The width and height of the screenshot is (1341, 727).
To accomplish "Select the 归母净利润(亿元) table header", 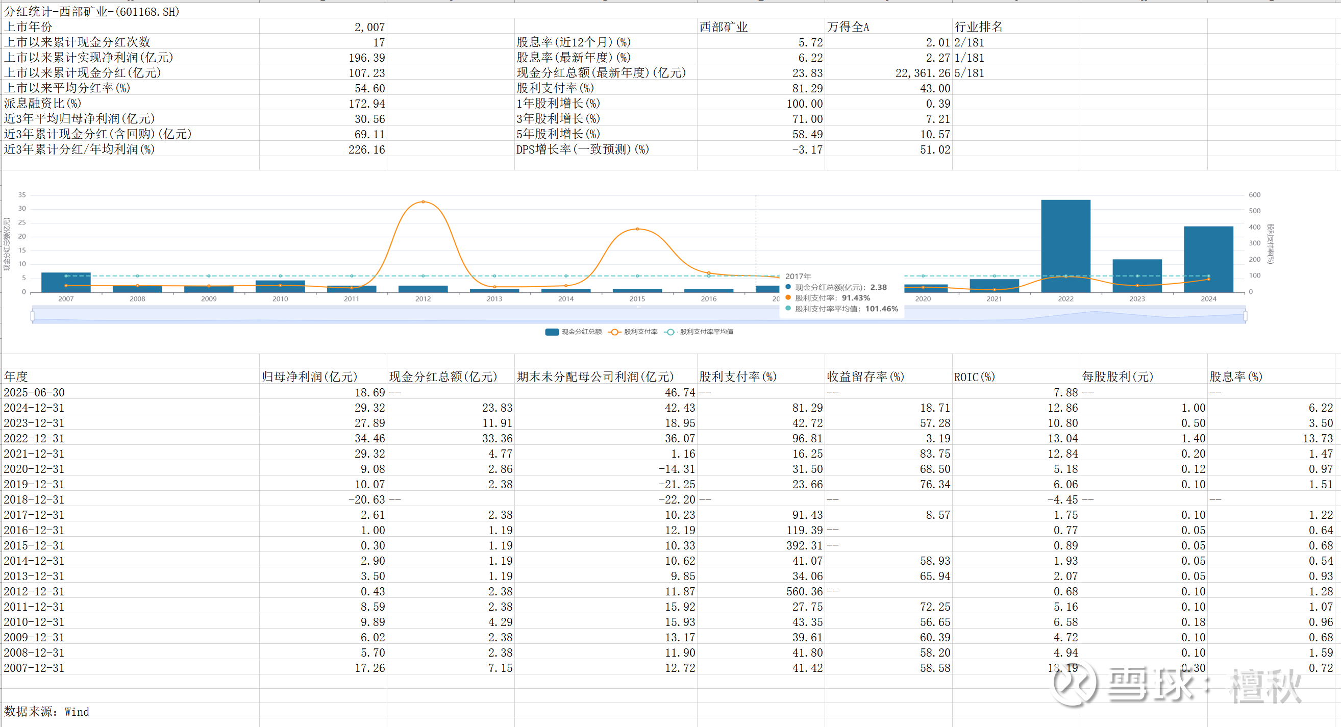I will pos(323,376).
